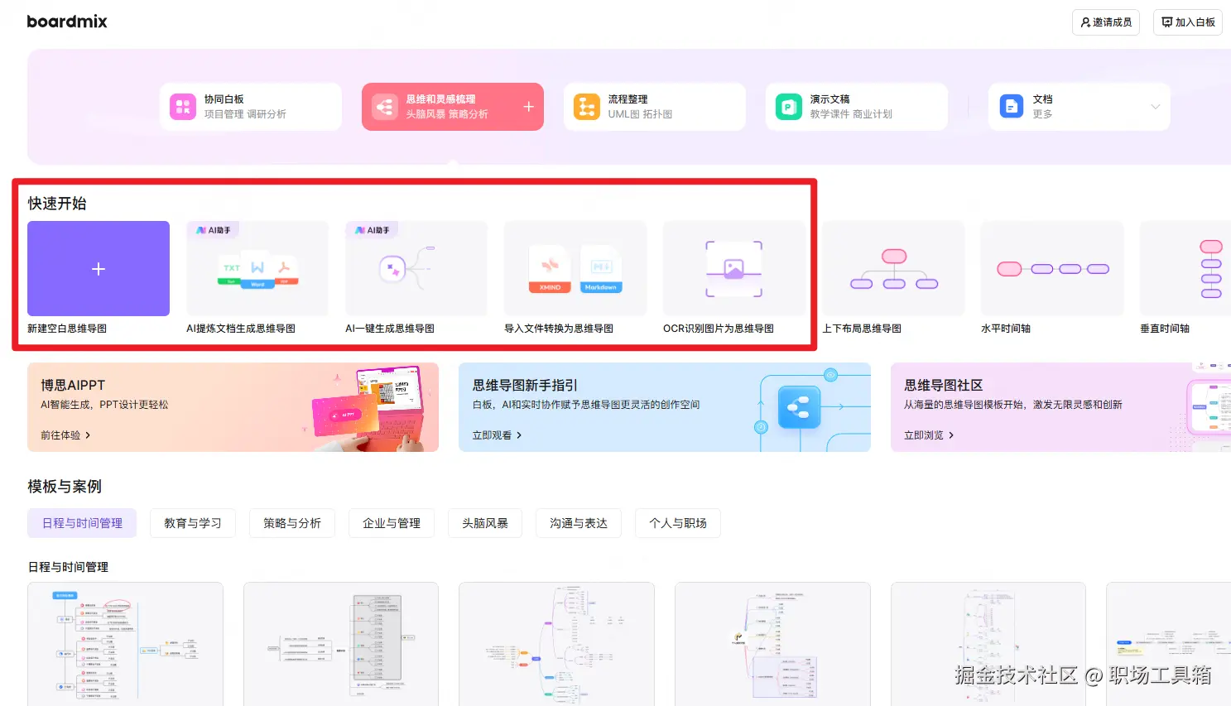1231x706 pixels.
Task: Select the 策略与分析 tab
Action: 292,523
